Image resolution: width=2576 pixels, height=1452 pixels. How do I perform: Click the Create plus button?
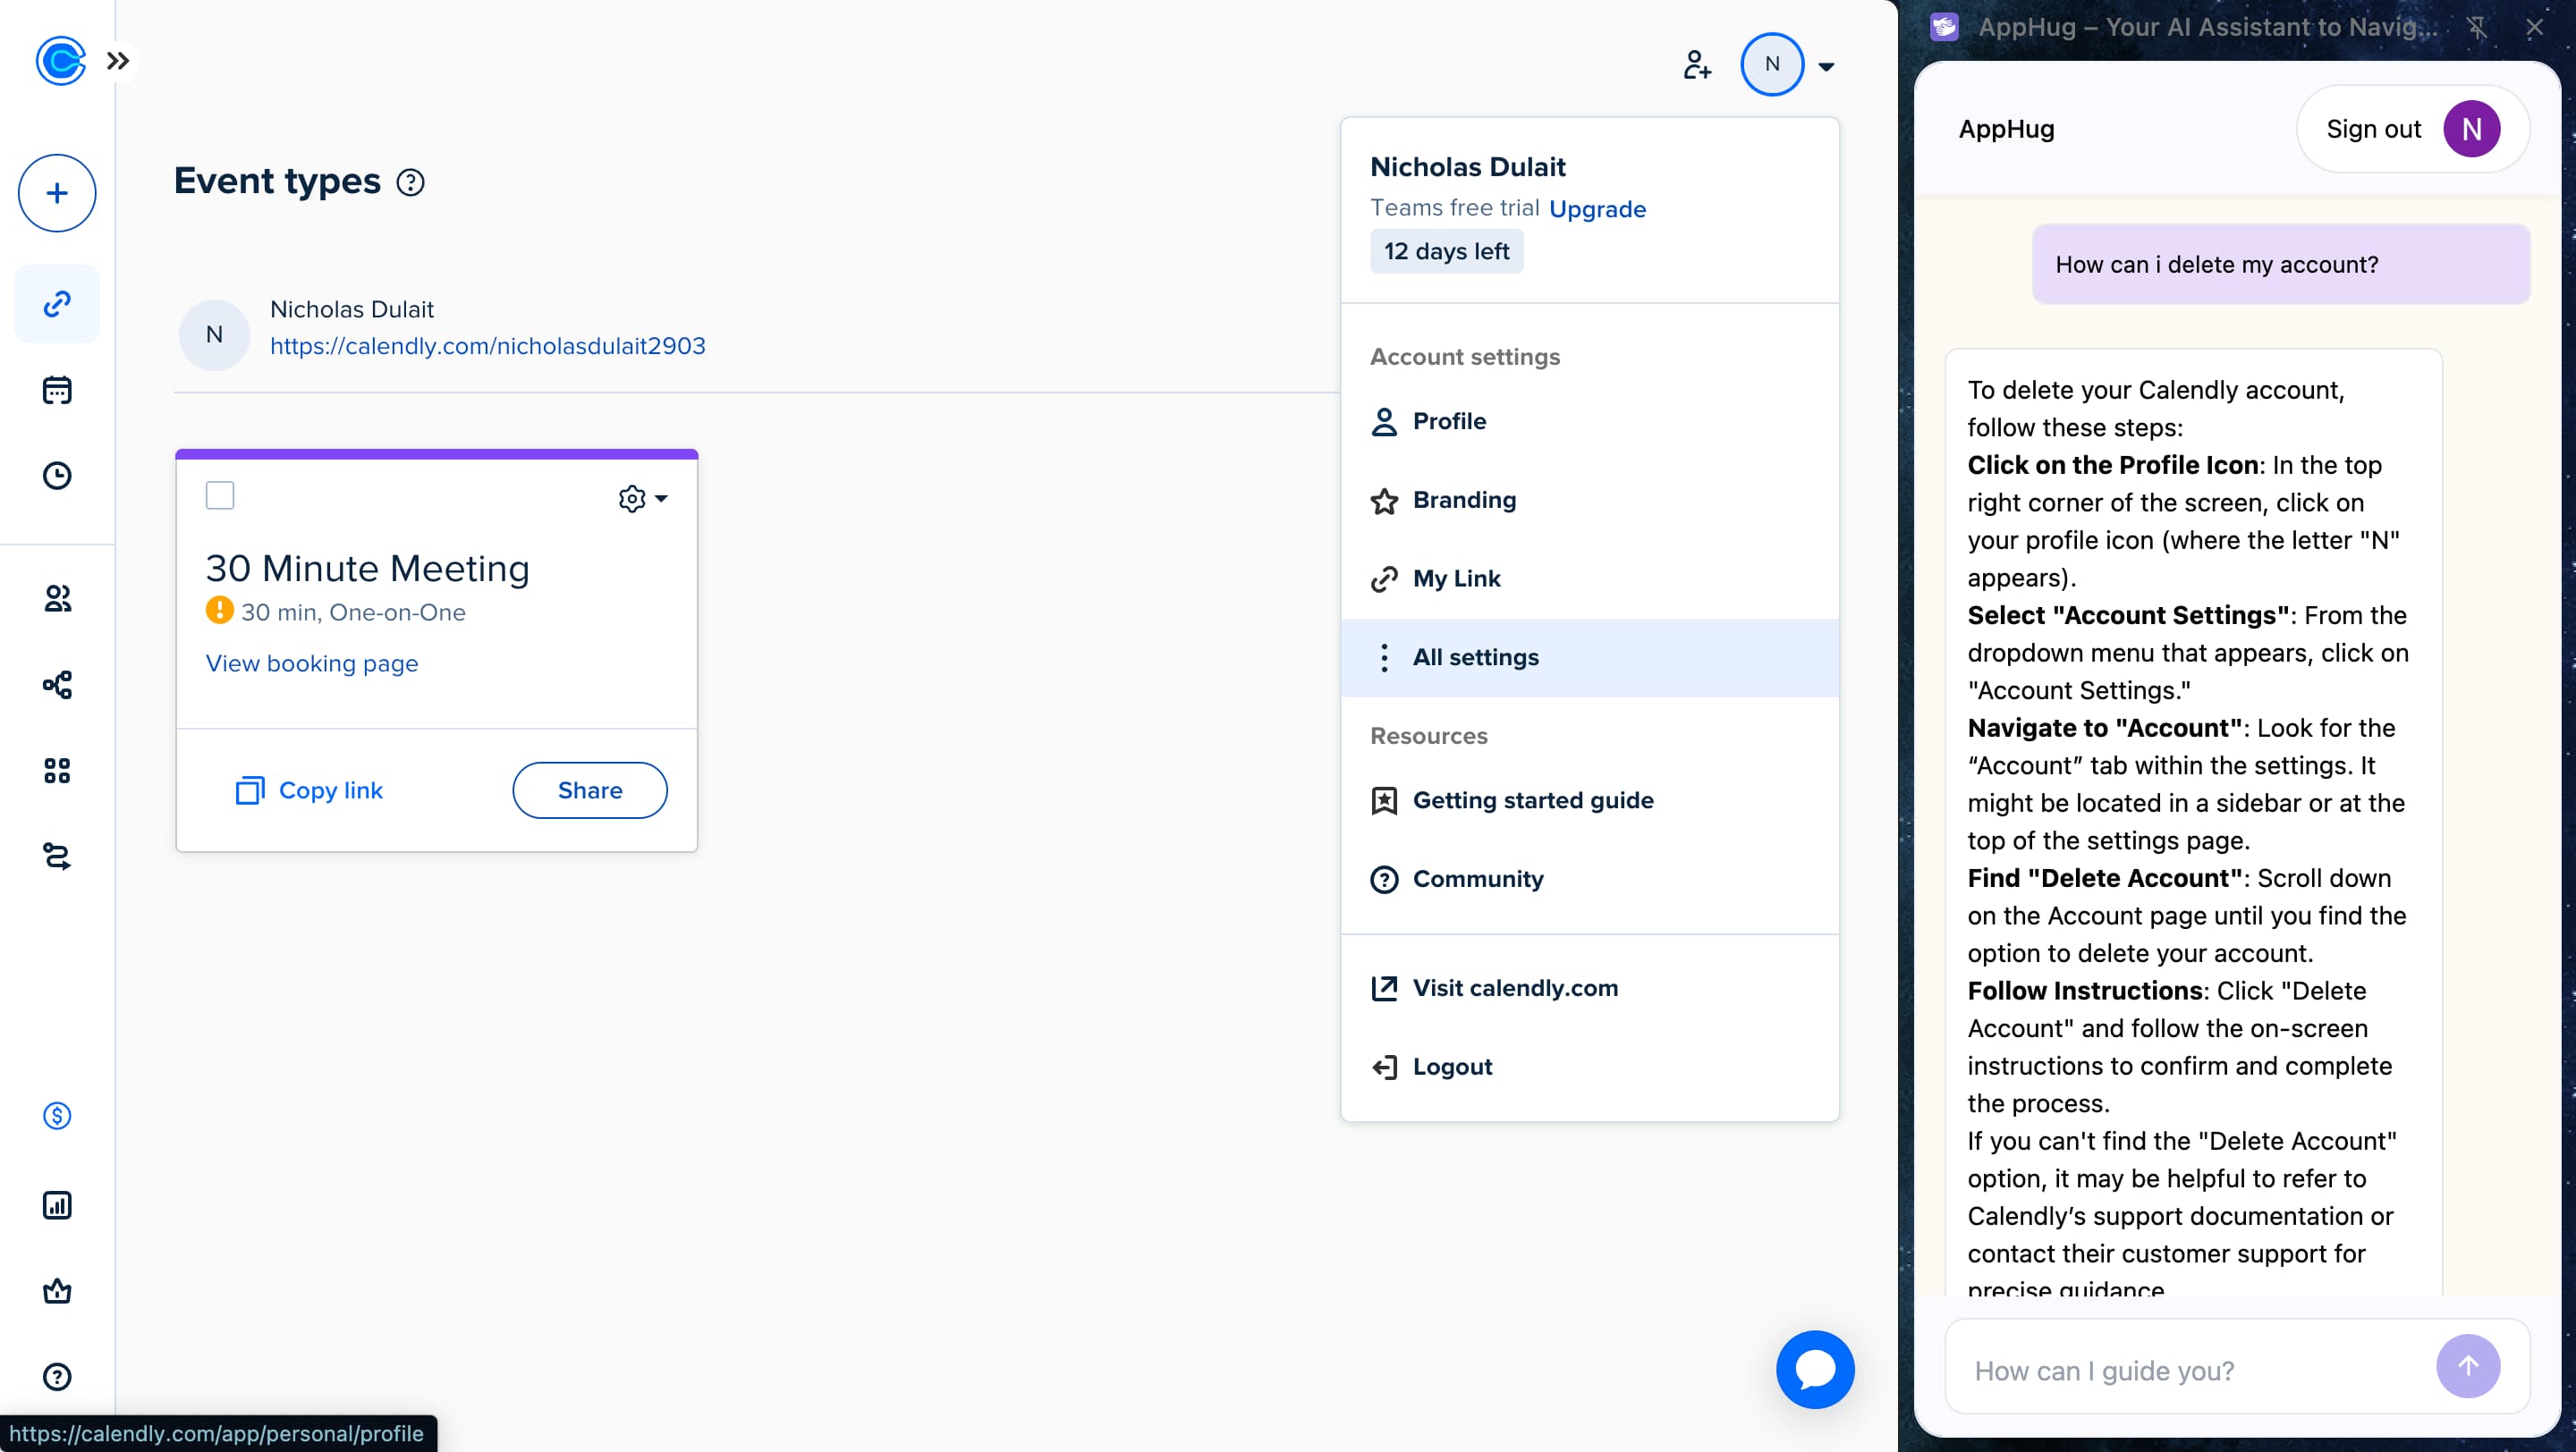click(57, 193)
